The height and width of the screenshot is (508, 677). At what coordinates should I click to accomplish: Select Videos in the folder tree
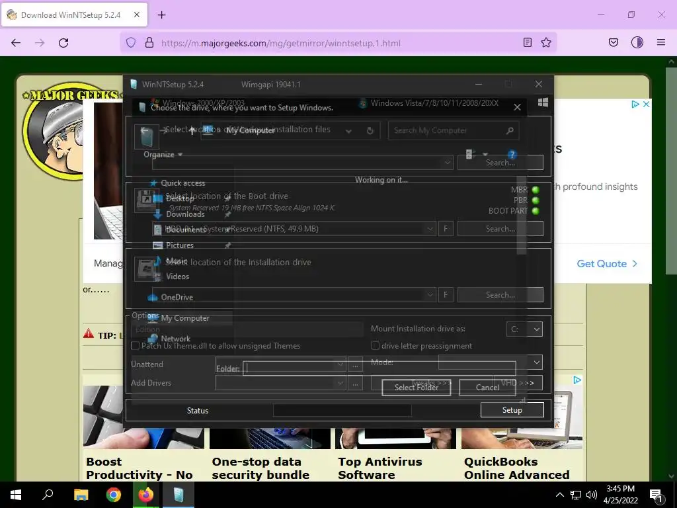point(177,276)
